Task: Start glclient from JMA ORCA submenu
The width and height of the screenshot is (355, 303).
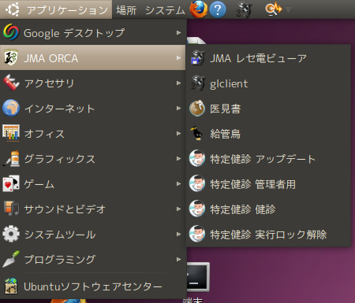Action: [x=268, y=83]
